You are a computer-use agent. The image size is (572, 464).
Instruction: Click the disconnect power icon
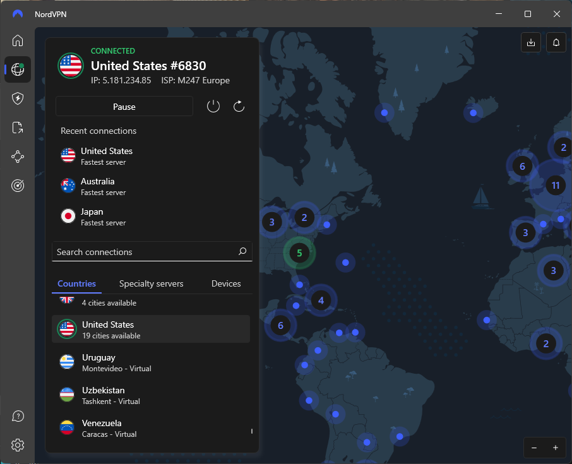point(213,107)
